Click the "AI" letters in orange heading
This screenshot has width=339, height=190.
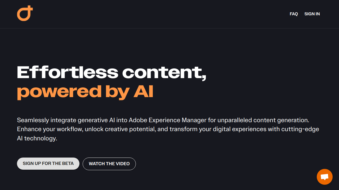[143, 92]
